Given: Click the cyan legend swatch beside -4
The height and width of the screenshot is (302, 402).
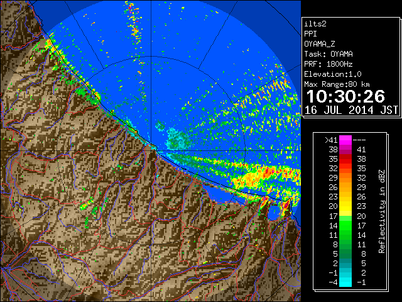Looking at the screenshot, I should coord(345,282).
